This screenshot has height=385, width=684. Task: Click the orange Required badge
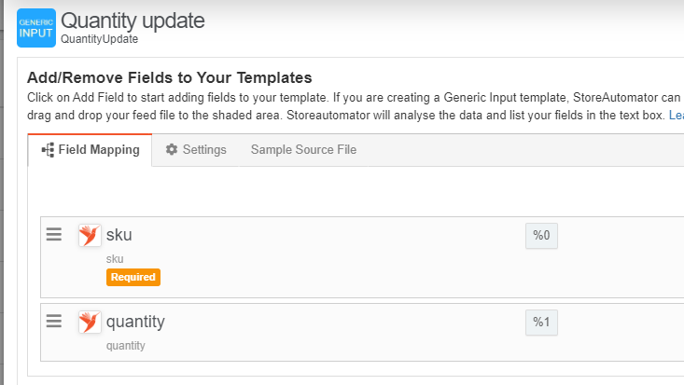(133, 277)
